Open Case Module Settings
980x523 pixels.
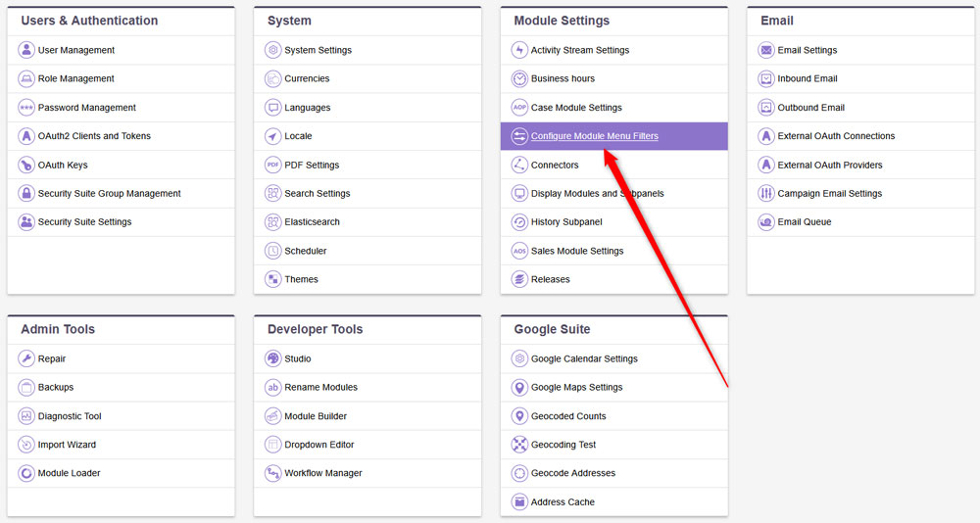click(x=576, y=108)
